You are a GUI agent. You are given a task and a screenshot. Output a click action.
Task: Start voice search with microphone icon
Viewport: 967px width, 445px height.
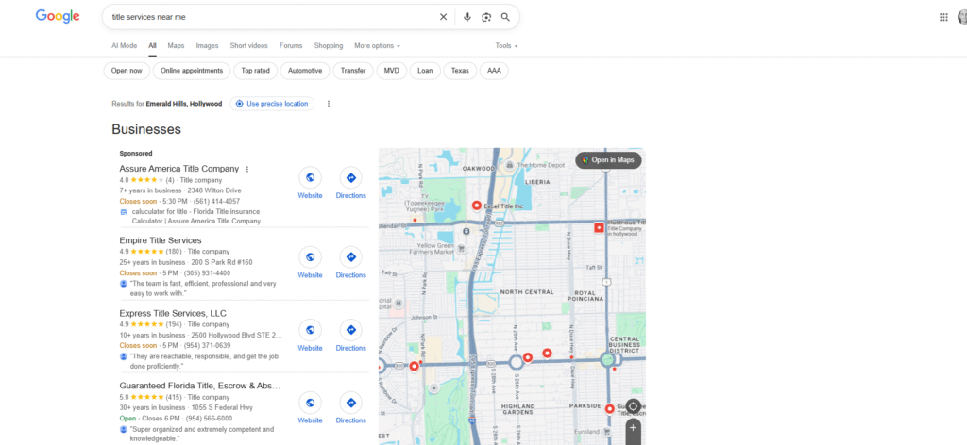[467, 17]
